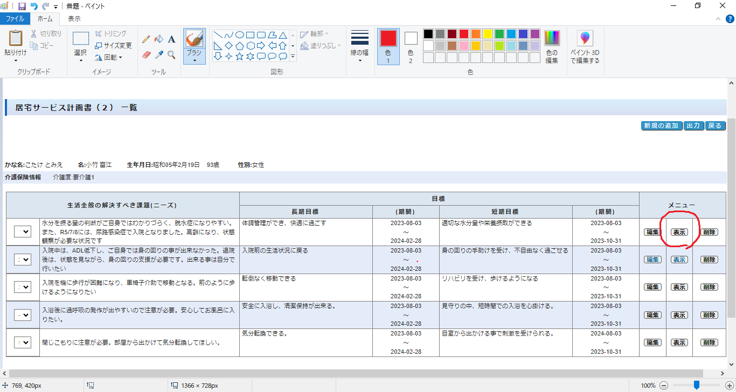Select Color 2 slot
The width and height of the screenshot is (736, 392).
[411, 46]
